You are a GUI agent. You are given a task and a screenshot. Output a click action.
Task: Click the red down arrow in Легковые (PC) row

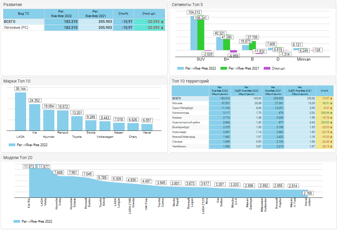[x=162, y=28]
